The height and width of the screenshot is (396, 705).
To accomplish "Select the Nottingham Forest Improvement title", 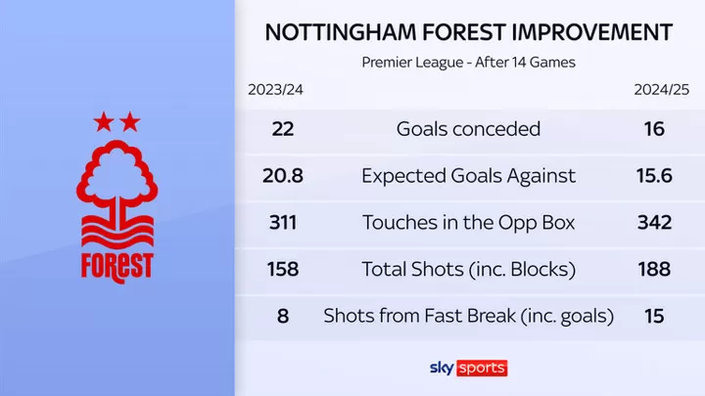I will [468, 32].
